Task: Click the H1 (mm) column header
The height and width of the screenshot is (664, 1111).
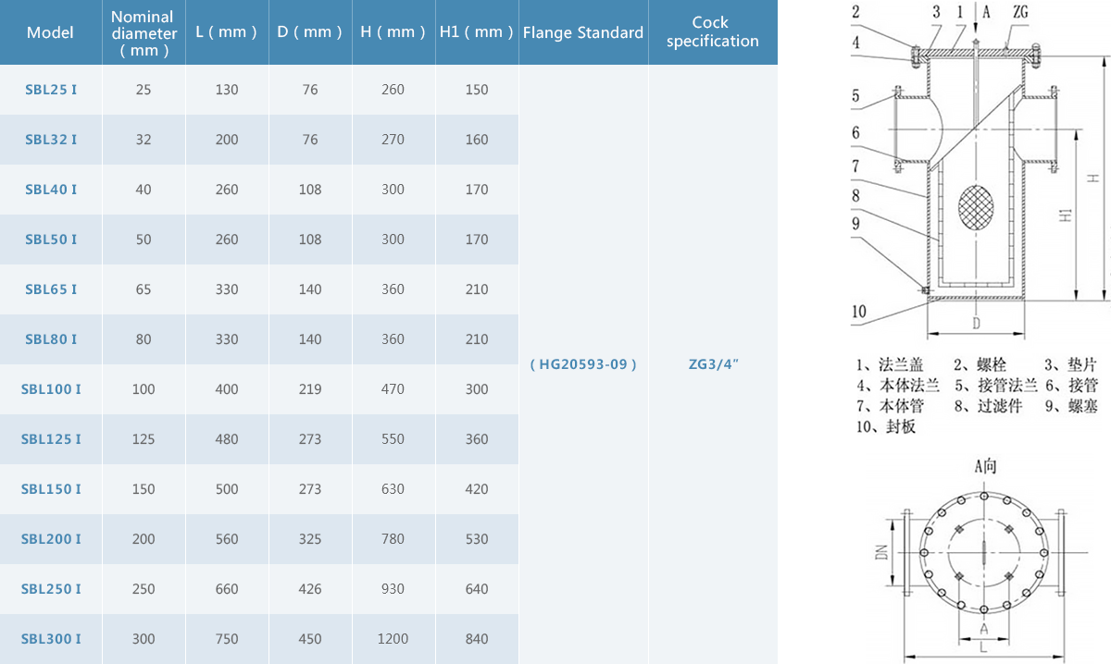Action: [x=476, y=31]
